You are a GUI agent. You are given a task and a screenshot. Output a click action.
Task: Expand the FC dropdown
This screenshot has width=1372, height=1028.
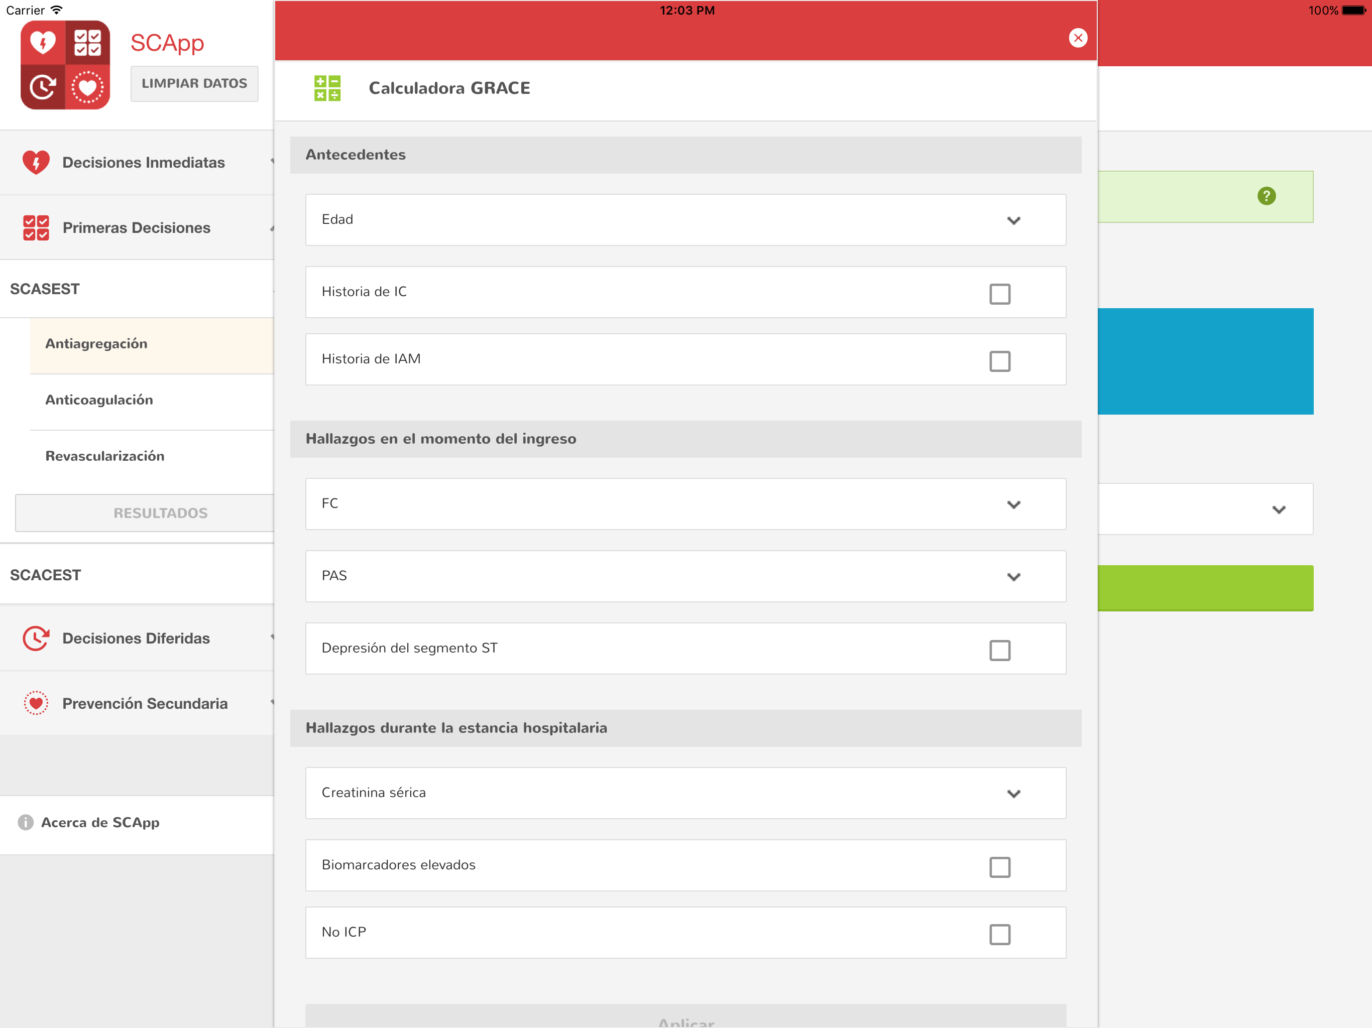tap(685, 503)
